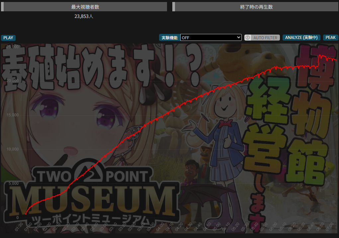Image resolution: width=339 pixels, height=238 pixels.
Task: Click the info icon in AUTO FILTER
Action: tap(248, 38)
